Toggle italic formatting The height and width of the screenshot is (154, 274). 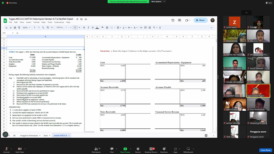pyautogui.click(x=89, y=27)
